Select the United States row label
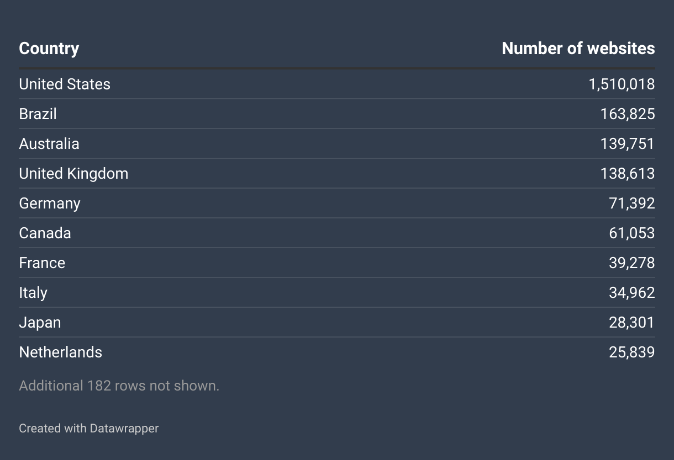Screen dimensions: 674x460 tap(65, 84)
